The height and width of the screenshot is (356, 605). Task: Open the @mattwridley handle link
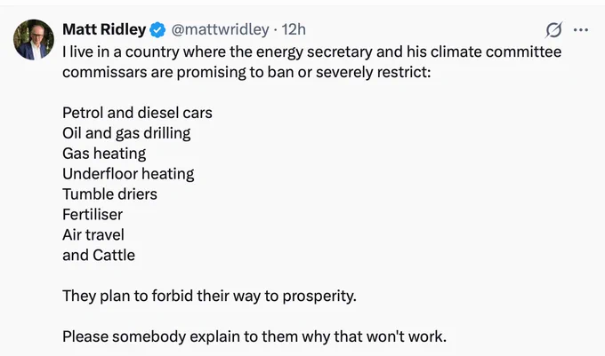220,29
